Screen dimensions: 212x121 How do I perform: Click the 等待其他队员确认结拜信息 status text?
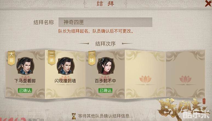click(105, 116)
